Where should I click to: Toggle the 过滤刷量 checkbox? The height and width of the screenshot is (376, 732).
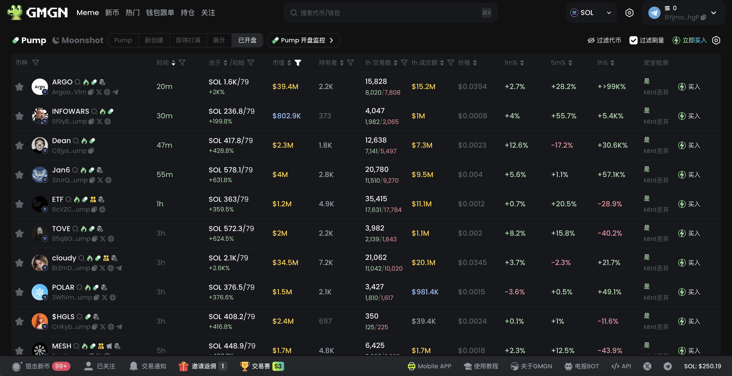(633, 40)
